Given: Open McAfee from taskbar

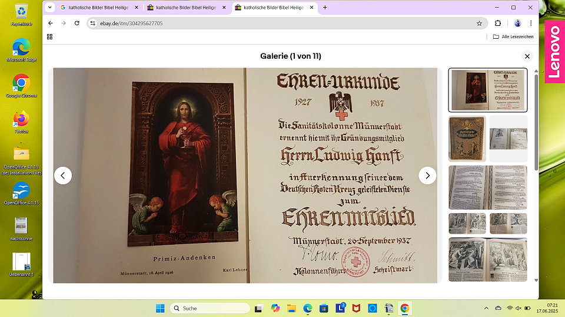Looking at the screenshot, I should click(x=357, y=308).
